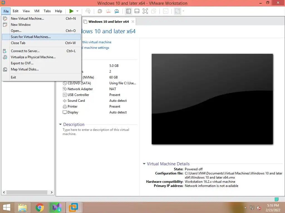
Task: Open Google Chrome from the taskbar
Action: click(x=40, y=207)
